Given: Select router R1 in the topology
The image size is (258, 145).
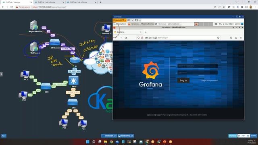Looking at the screenshot, I should click(75, 60).
